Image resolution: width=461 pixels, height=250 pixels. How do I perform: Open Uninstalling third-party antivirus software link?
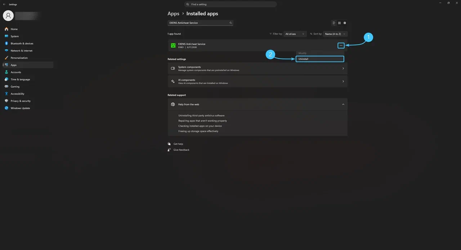[x=201, y=116]
